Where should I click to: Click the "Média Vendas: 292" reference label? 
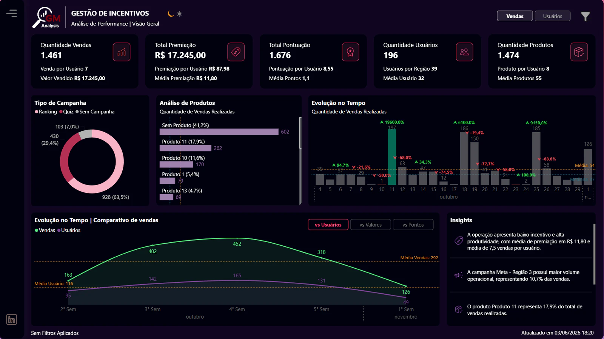click(419, 258)
